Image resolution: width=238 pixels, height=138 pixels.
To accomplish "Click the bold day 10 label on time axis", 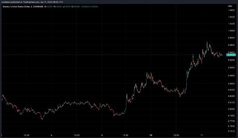I will (151, 135).
